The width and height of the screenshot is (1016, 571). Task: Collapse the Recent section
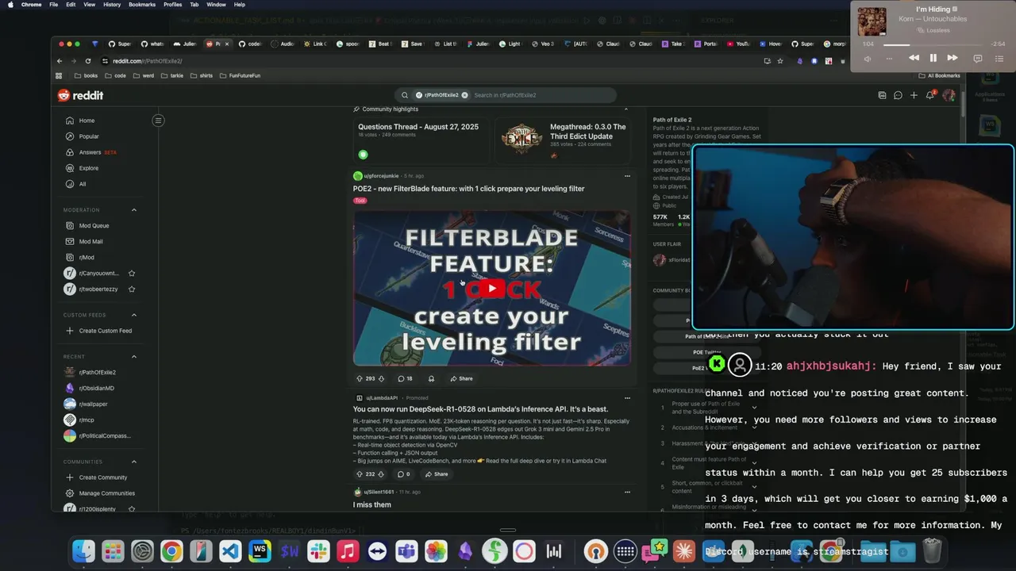pyautogui.click(x=133, y=357)
